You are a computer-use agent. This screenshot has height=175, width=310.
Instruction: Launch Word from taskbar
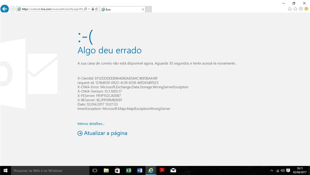[x=140, y=170]
